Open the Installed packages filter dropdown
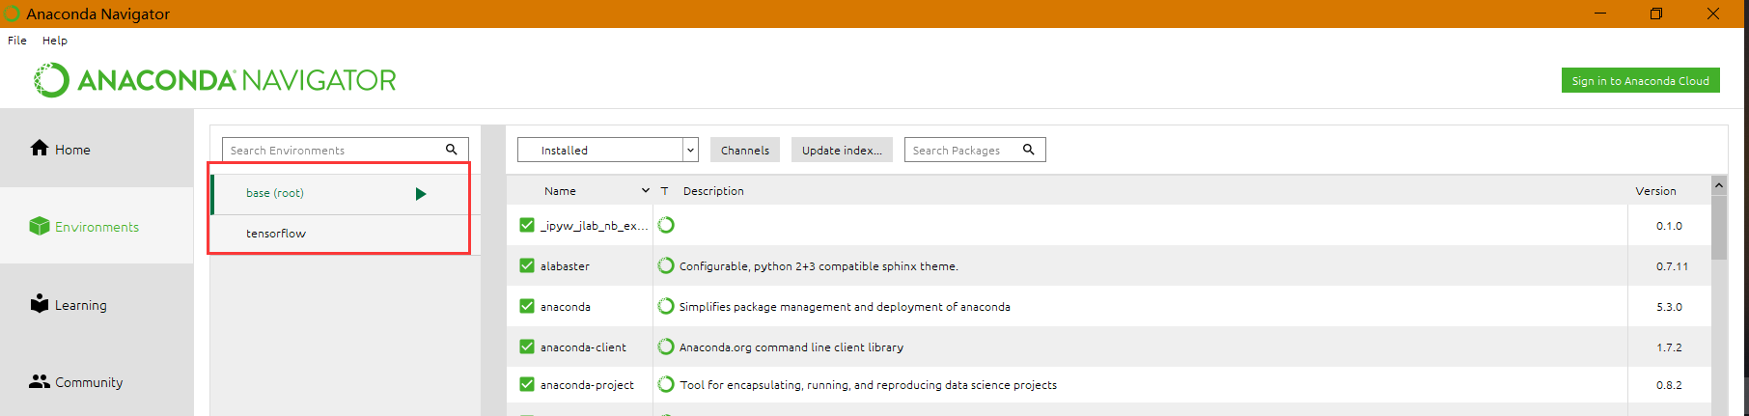Image resolution: width=1749 pixels, height=416 pixels. (x=607, y=150)
